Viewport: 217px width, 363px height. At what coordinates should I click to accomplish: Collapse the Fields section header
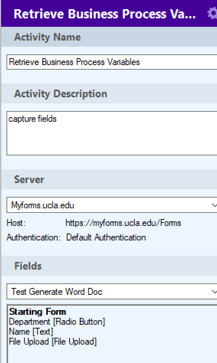[x=109, y=266]
